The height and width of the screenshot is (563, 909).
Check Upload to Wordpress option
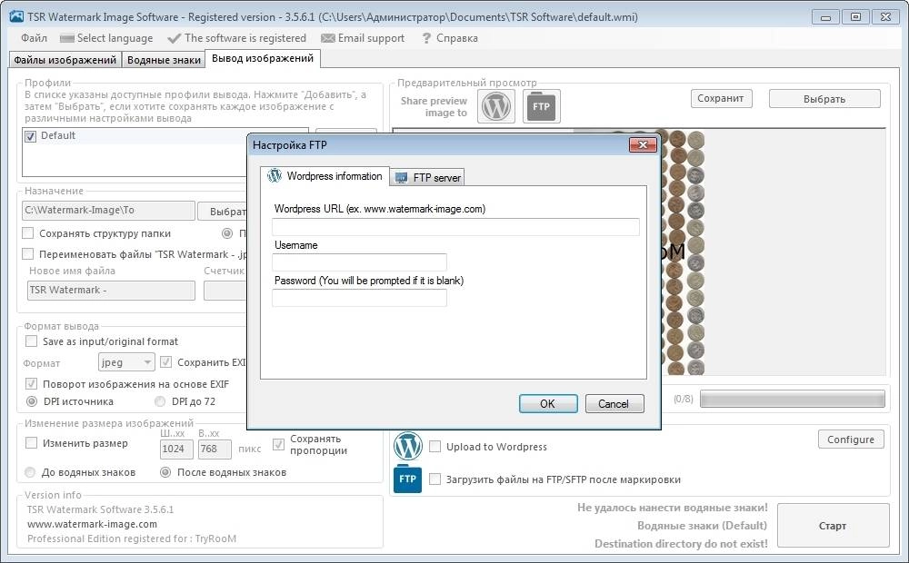coord(435,447)
